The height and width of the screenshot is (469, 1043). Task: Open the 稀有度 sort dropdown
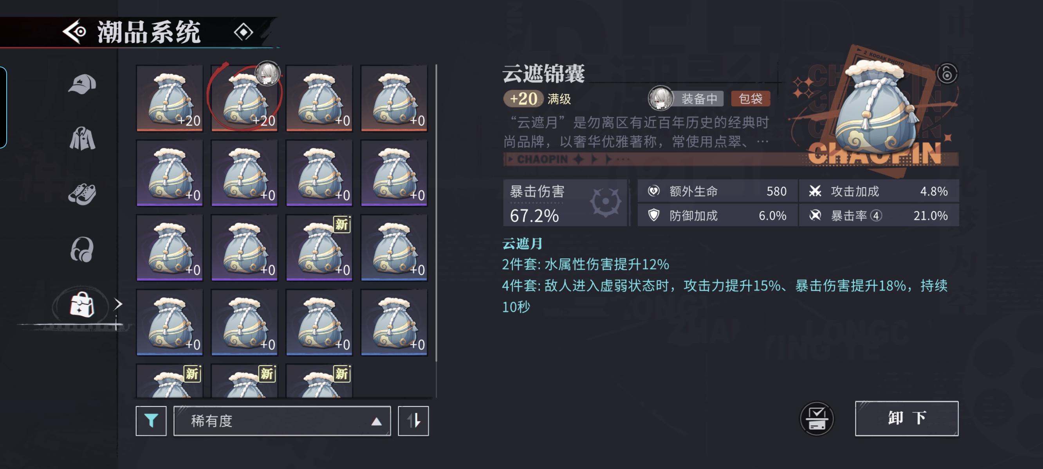pos(282,421)
